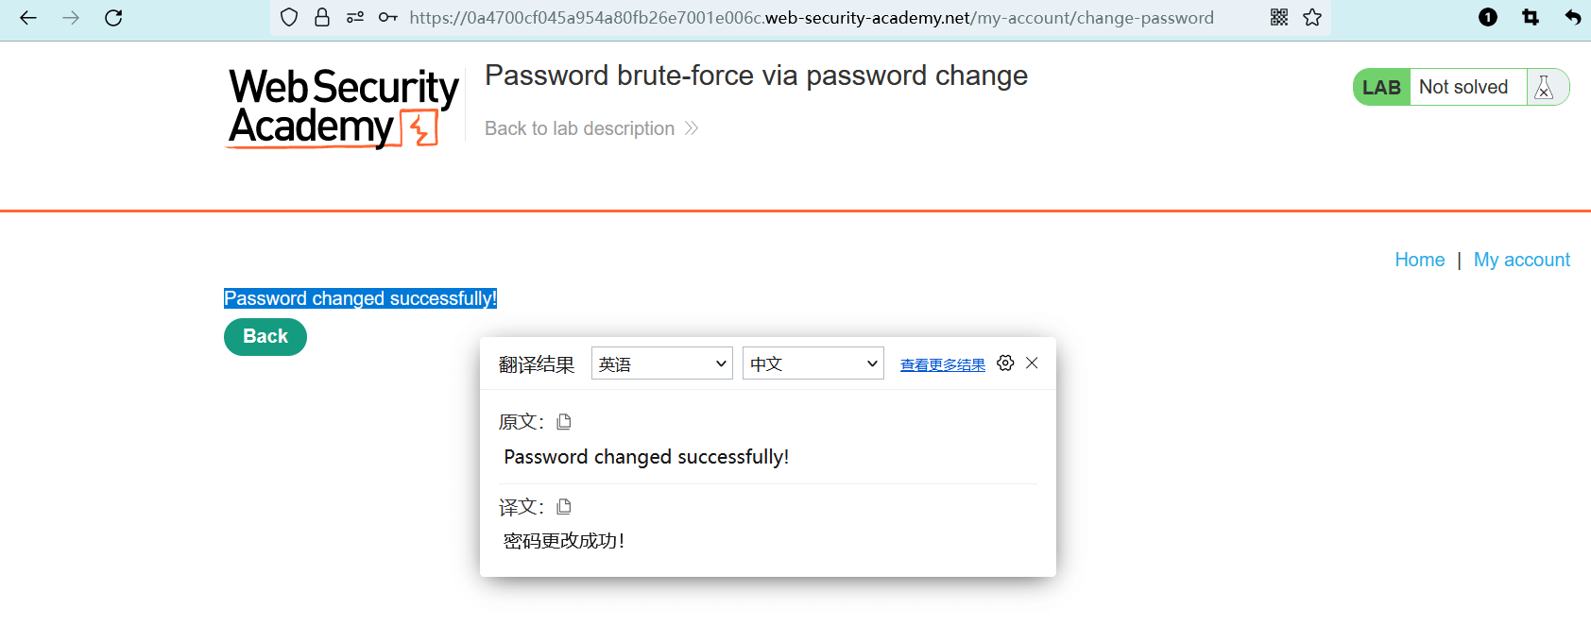This screenshot has height=625, width=1591.
Task: Open 查看更多结果 link in translation popup
Action: click(x=942, y=365)
